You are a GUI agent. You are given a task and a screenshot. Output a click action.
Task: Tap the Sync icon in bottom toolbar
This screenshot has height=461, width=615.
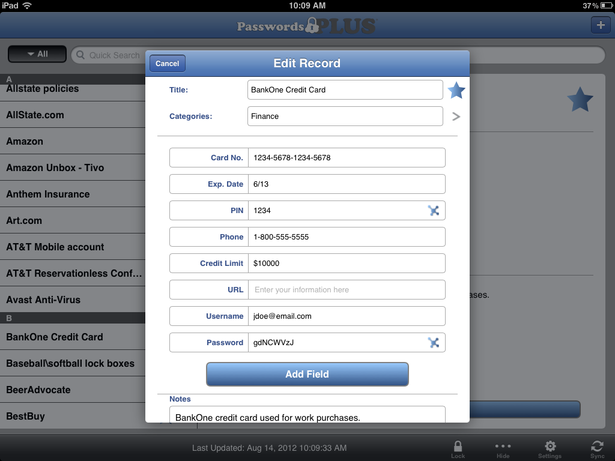597,448
